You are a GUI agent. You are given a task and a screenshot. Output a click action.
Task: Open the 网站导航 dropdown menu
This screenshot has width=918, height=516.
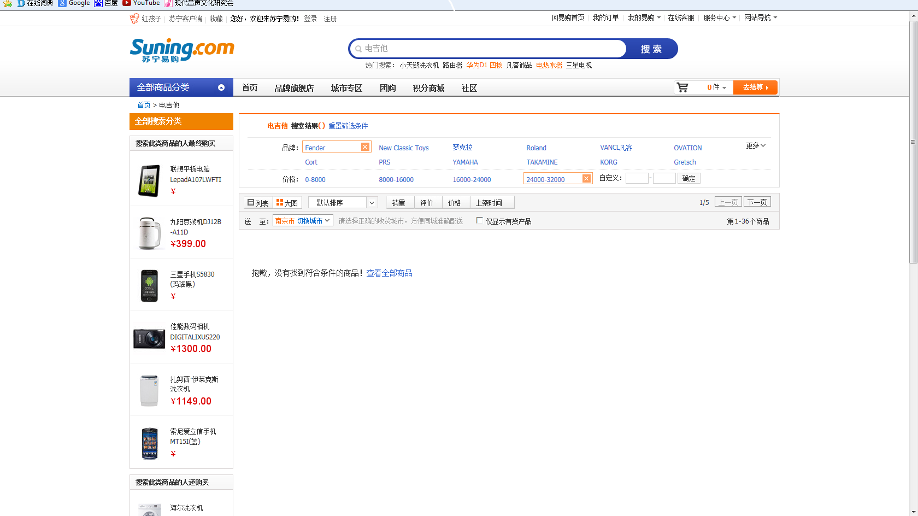pos(761,17)
